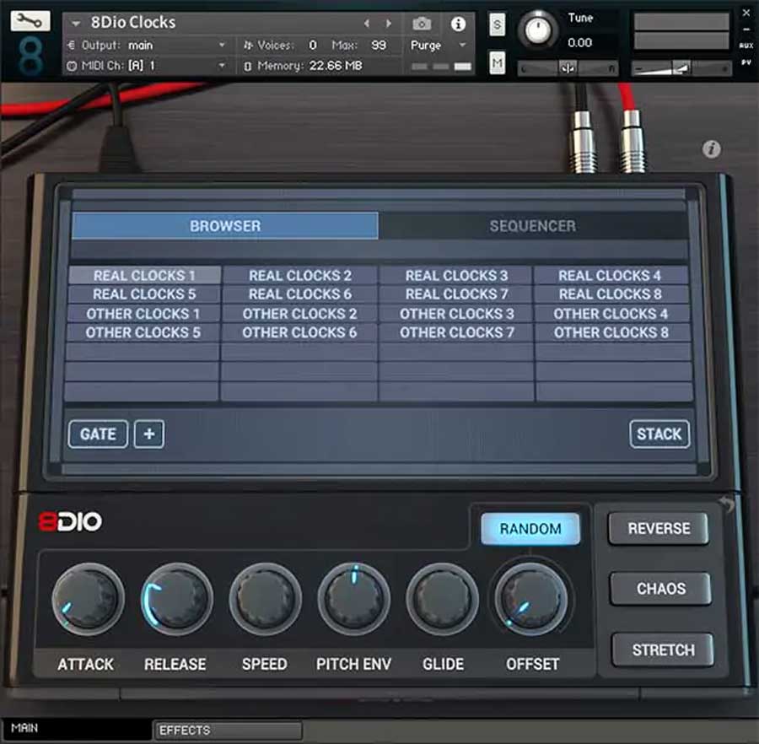Select OTHER CLOCKS 6 preset
The image size is (759, 744).
(299, 332)
